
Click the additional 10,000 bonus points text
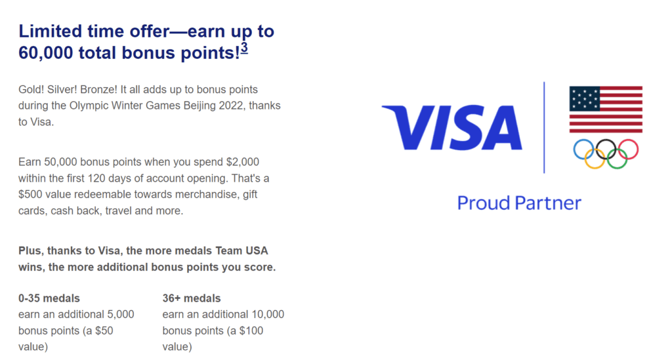223,330
